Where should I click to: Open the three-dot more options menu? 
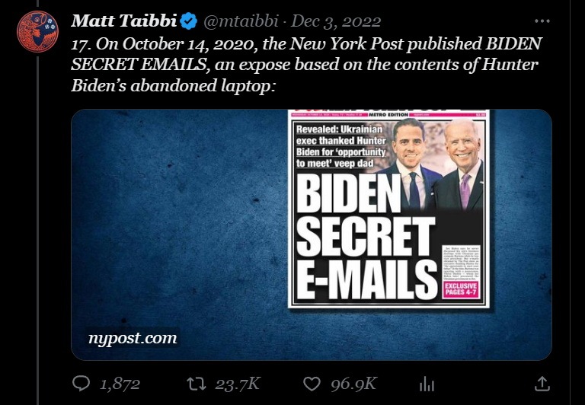[542, 21]
